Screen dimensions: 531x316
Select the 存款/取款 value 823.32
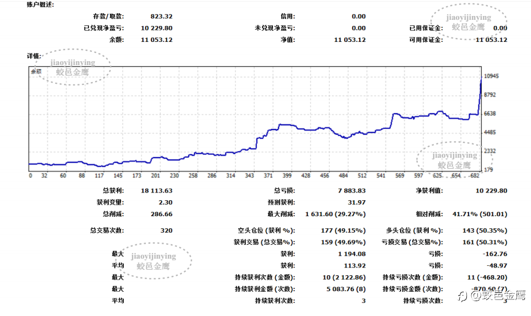point(161,16)
